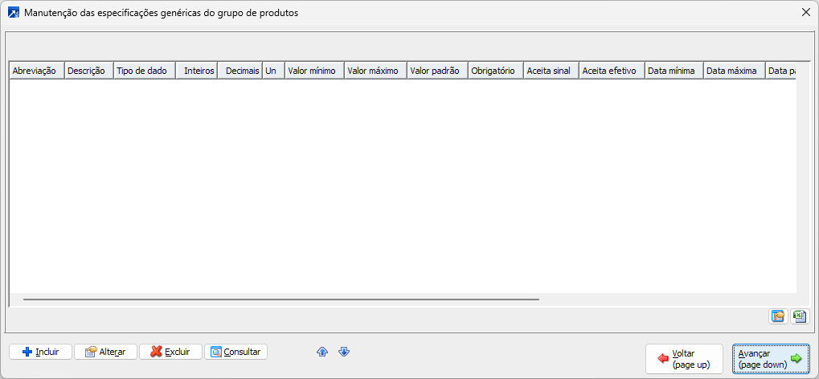Screen dimensions: 819x379
Task: Click Data máxima column header
Action: click(735, 71)
